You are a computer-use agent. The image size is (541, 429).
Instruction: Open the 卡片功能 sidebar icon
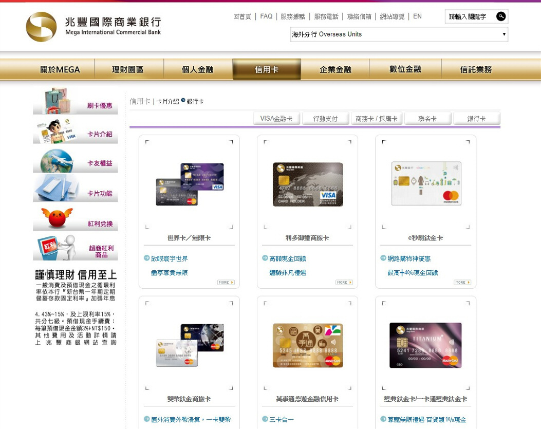pyautogui.click(x=56, y=188)
